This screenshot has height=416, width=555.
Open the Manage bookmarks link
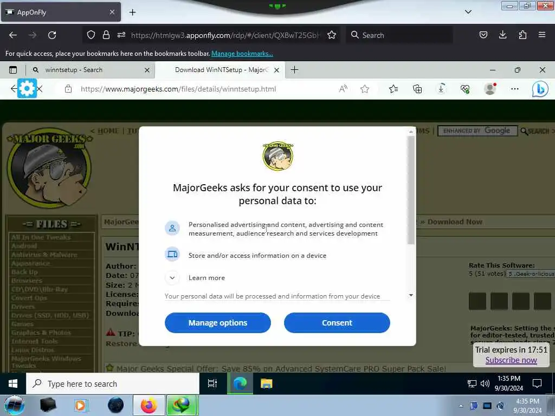[242, 54]
